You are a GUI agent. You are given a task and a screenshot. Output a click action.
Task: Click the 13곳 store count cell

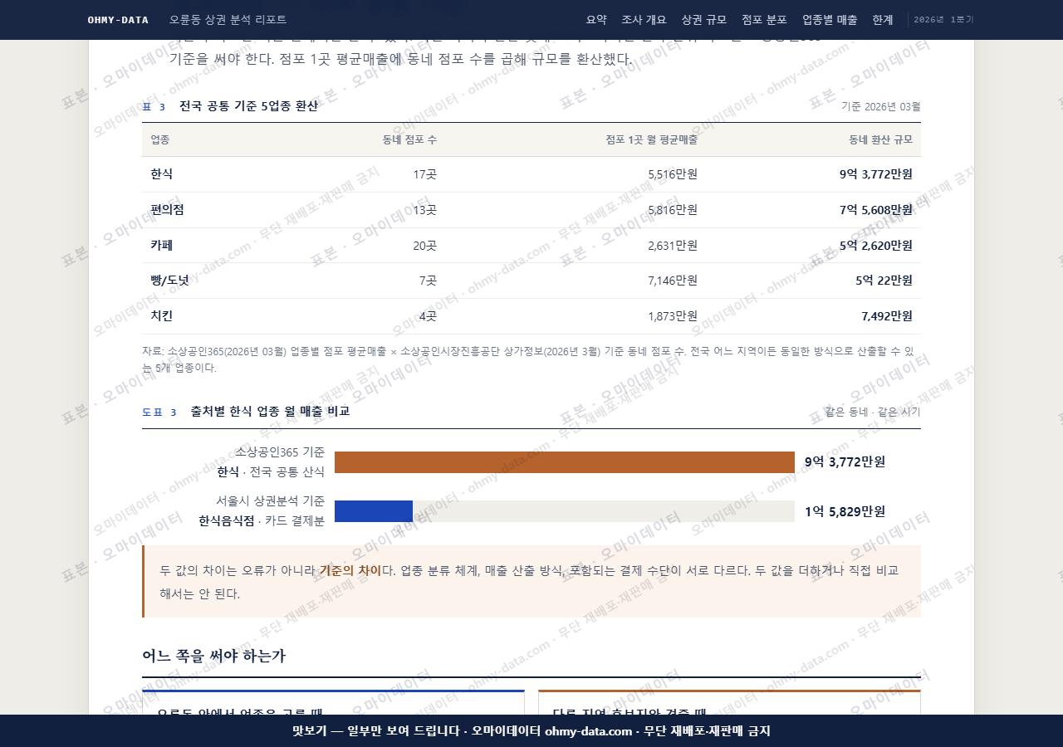point(424,210)
